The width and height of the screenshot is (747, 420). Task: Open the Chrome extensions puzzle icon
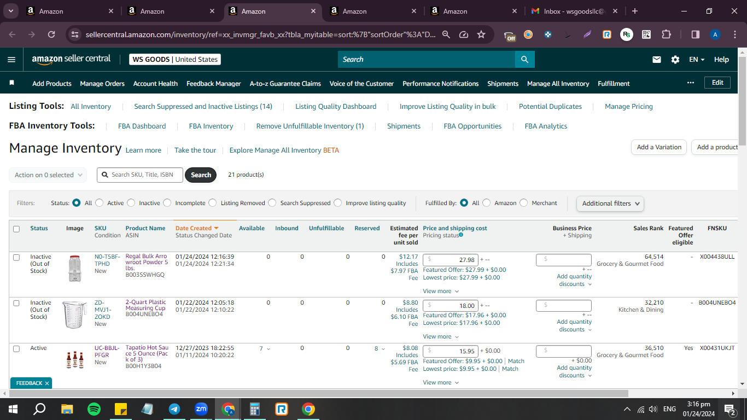[x=666, y=34]
